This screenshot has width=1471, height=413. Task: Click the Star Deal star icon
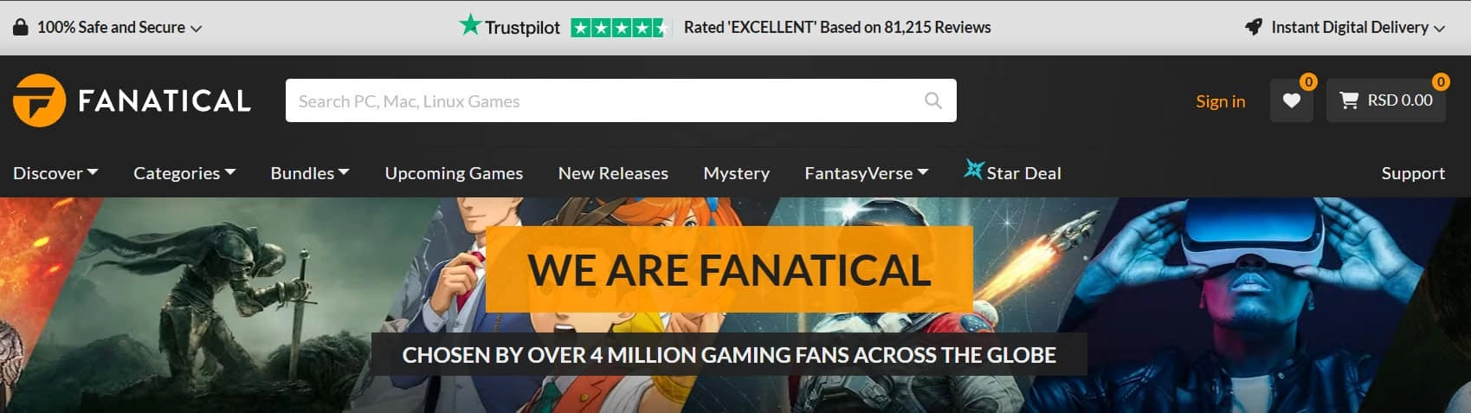pyautogui.click(x=973, y=170)
